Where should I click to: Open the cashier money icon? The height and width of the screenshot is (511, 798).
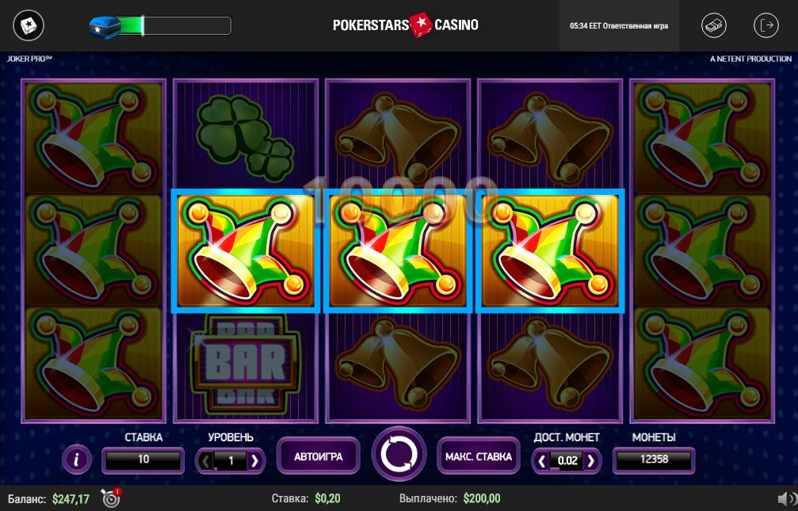tap(713, 25)
